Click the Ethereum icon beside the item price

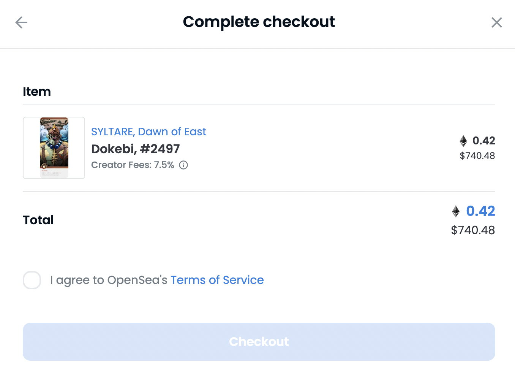(463, 141)
